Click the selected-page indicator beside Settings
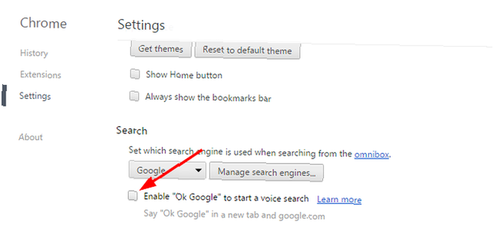The width and height of the screenshot is (494, 232). click(4, 95)
